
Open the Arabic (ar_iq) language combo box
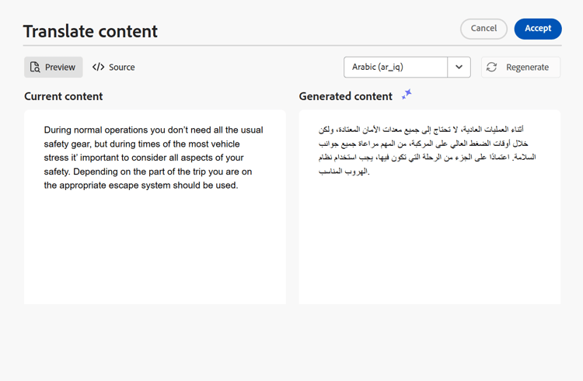pos(407,68)
